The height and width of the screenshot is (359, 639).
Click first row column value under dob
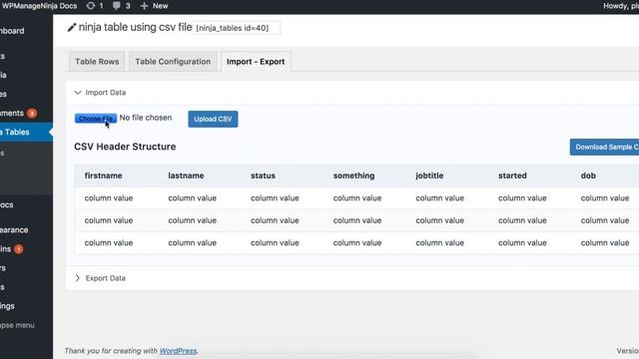tap(605, 197)
